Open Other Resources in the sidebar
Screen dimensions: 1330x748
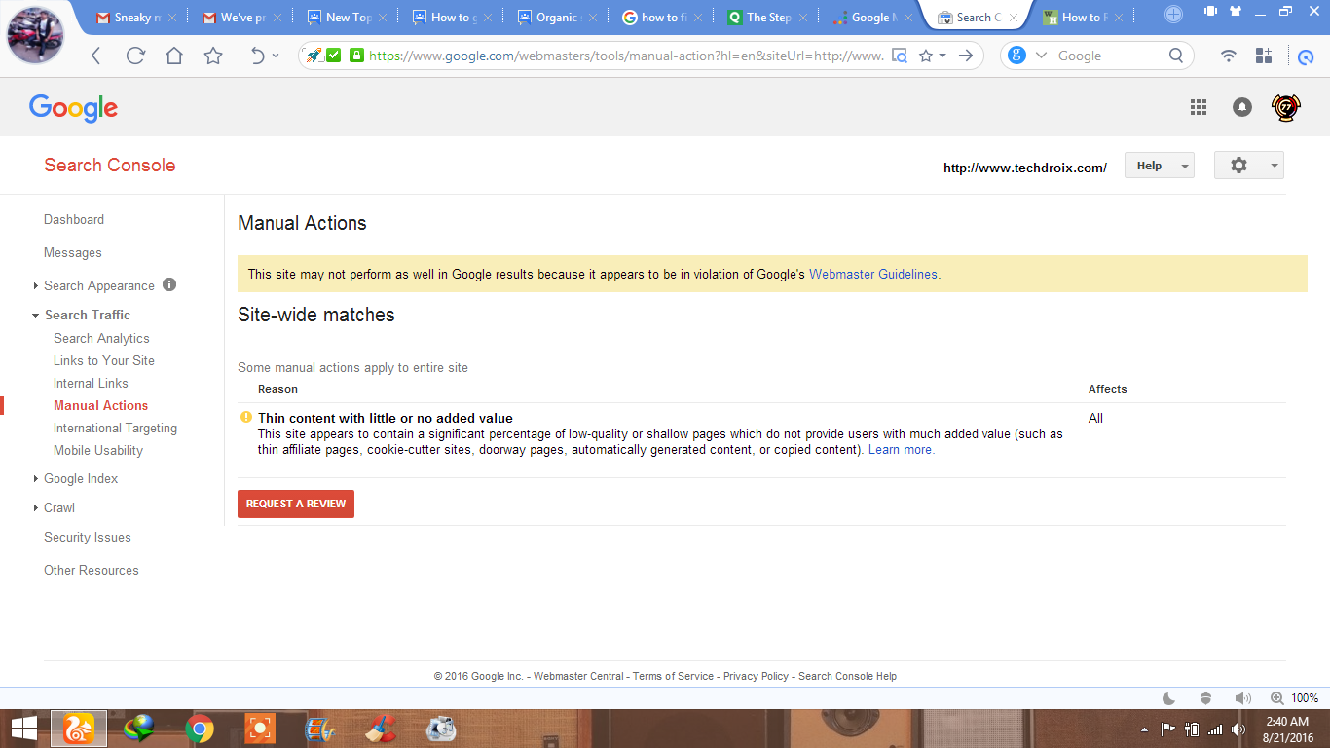(x=92, y=570)
